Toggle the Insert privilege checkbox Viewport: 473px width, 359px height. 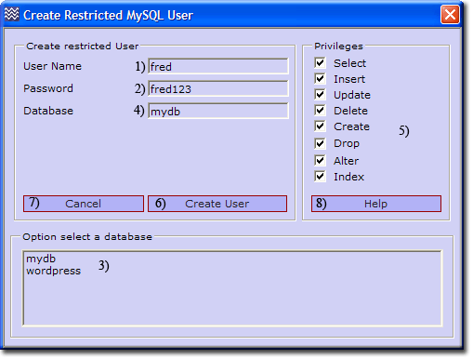(x=320, y=78)
